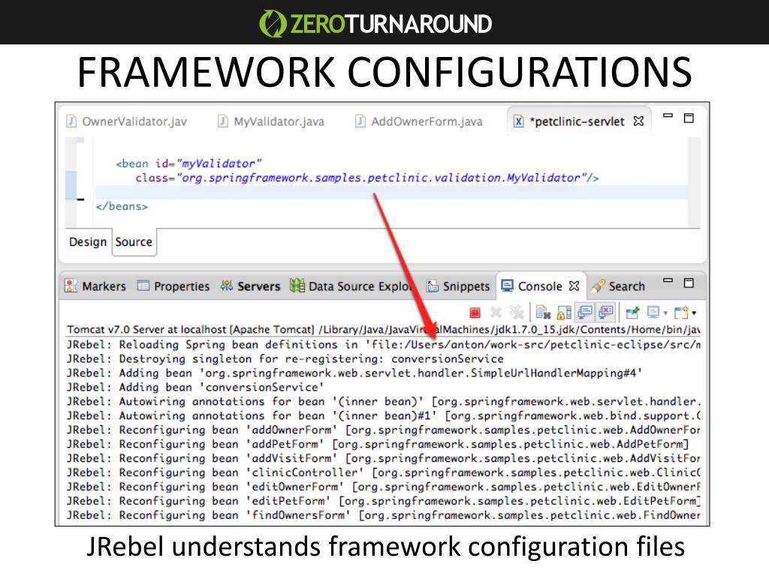Clear the Console output
The width and height of the screenshot is (769, 576).
point(543,312)
